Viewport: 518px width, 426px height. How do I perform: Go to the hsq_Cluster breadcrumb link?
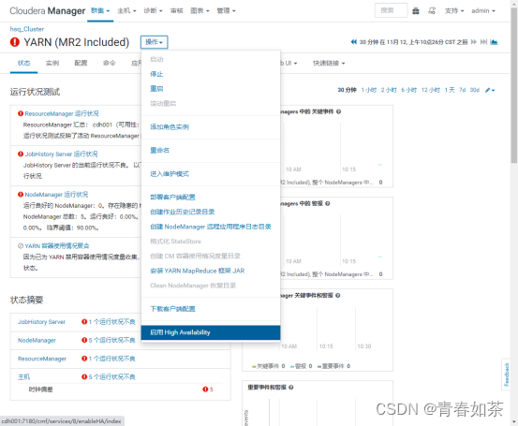tap(27, 29)
